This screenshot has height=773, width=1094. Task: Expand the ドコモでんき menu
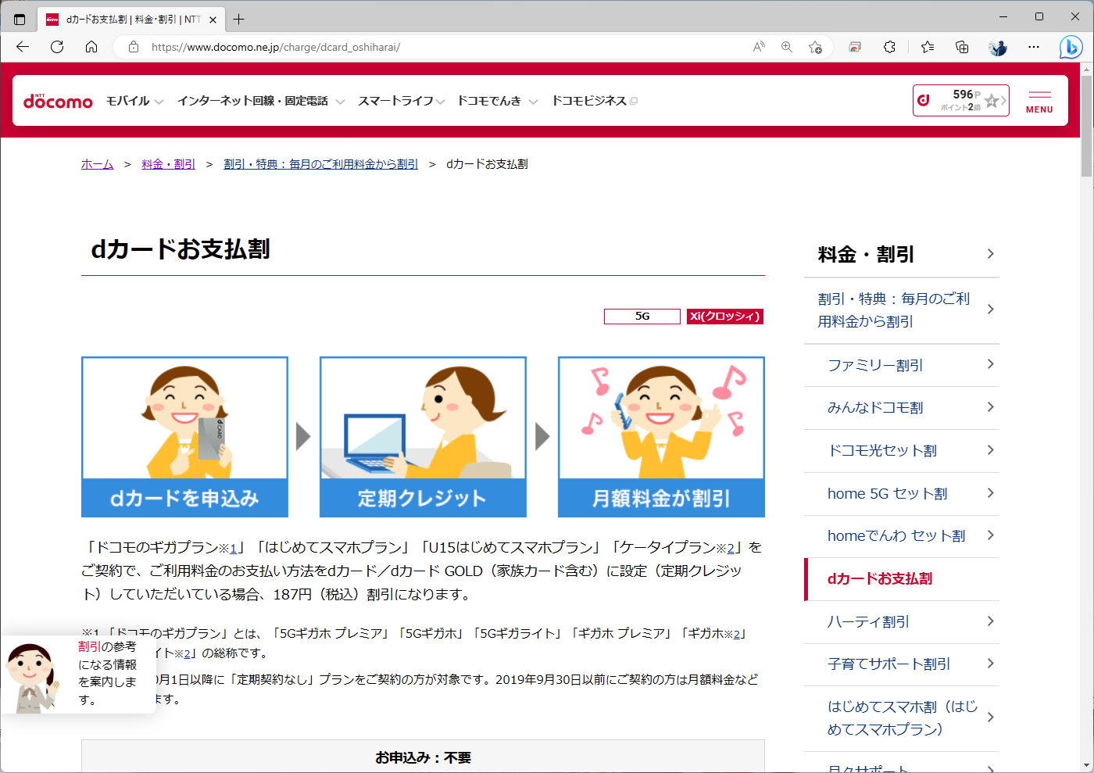(497, 101)
